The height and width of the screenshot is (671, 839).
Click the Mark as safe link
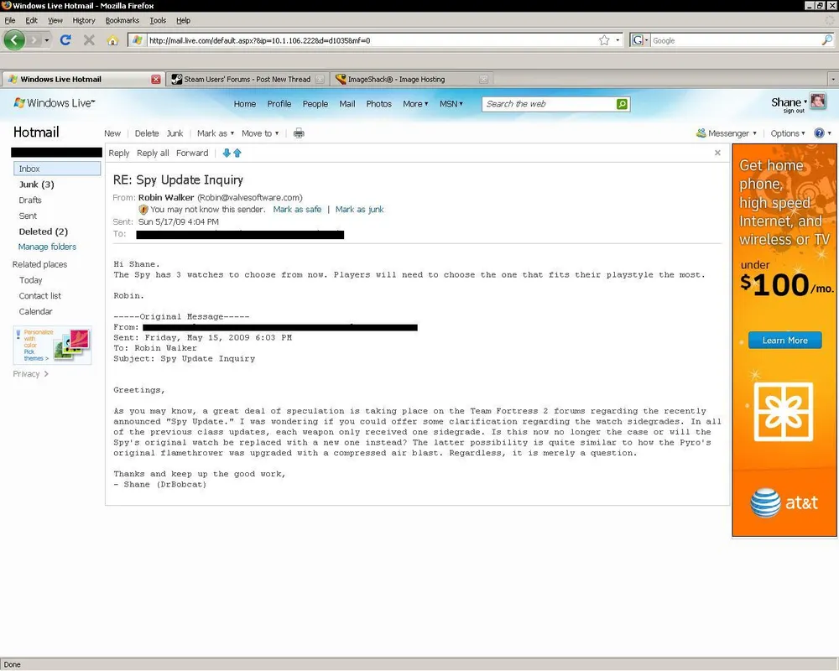297,209
